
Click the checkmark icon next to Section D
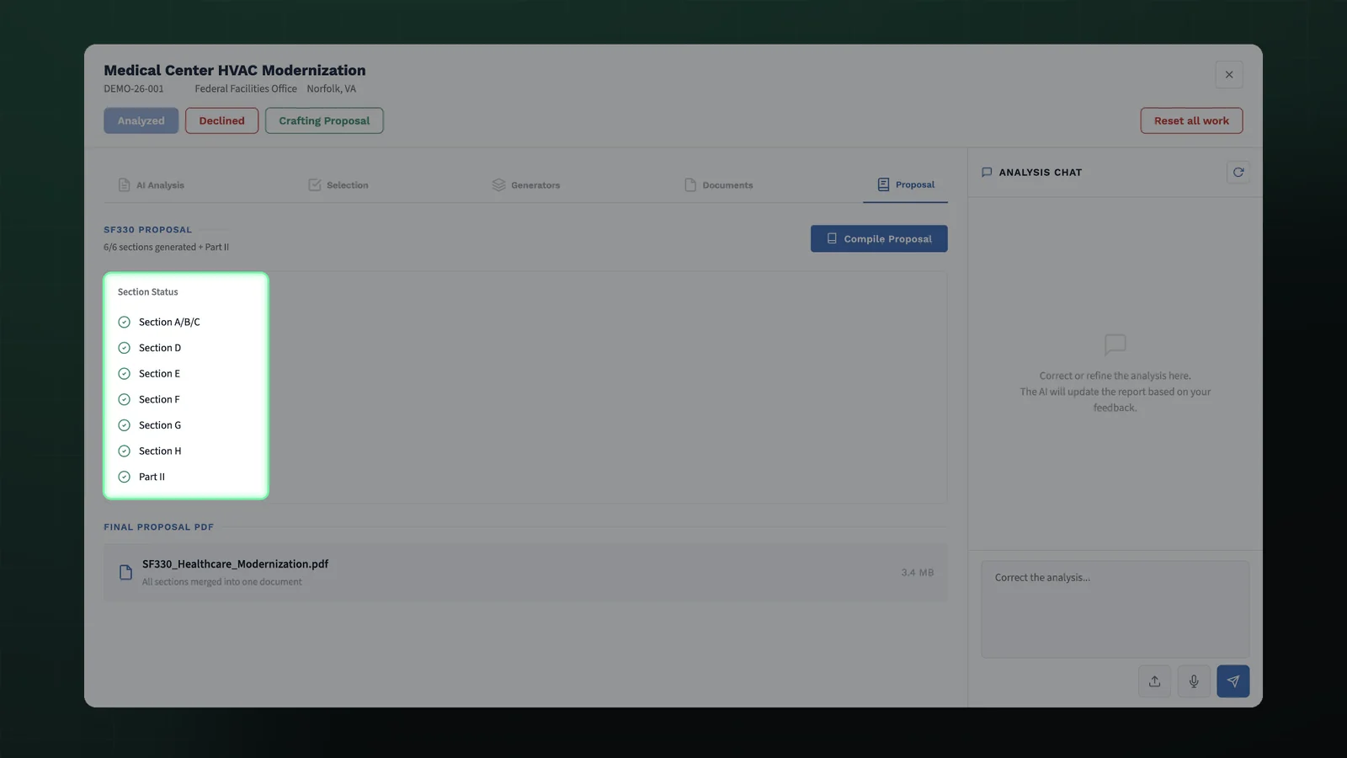click(x=124, y=348)
